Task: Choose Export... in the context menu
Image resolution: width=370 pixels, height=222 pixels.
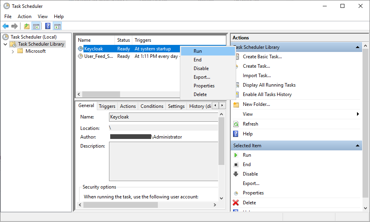Action: 208,77
